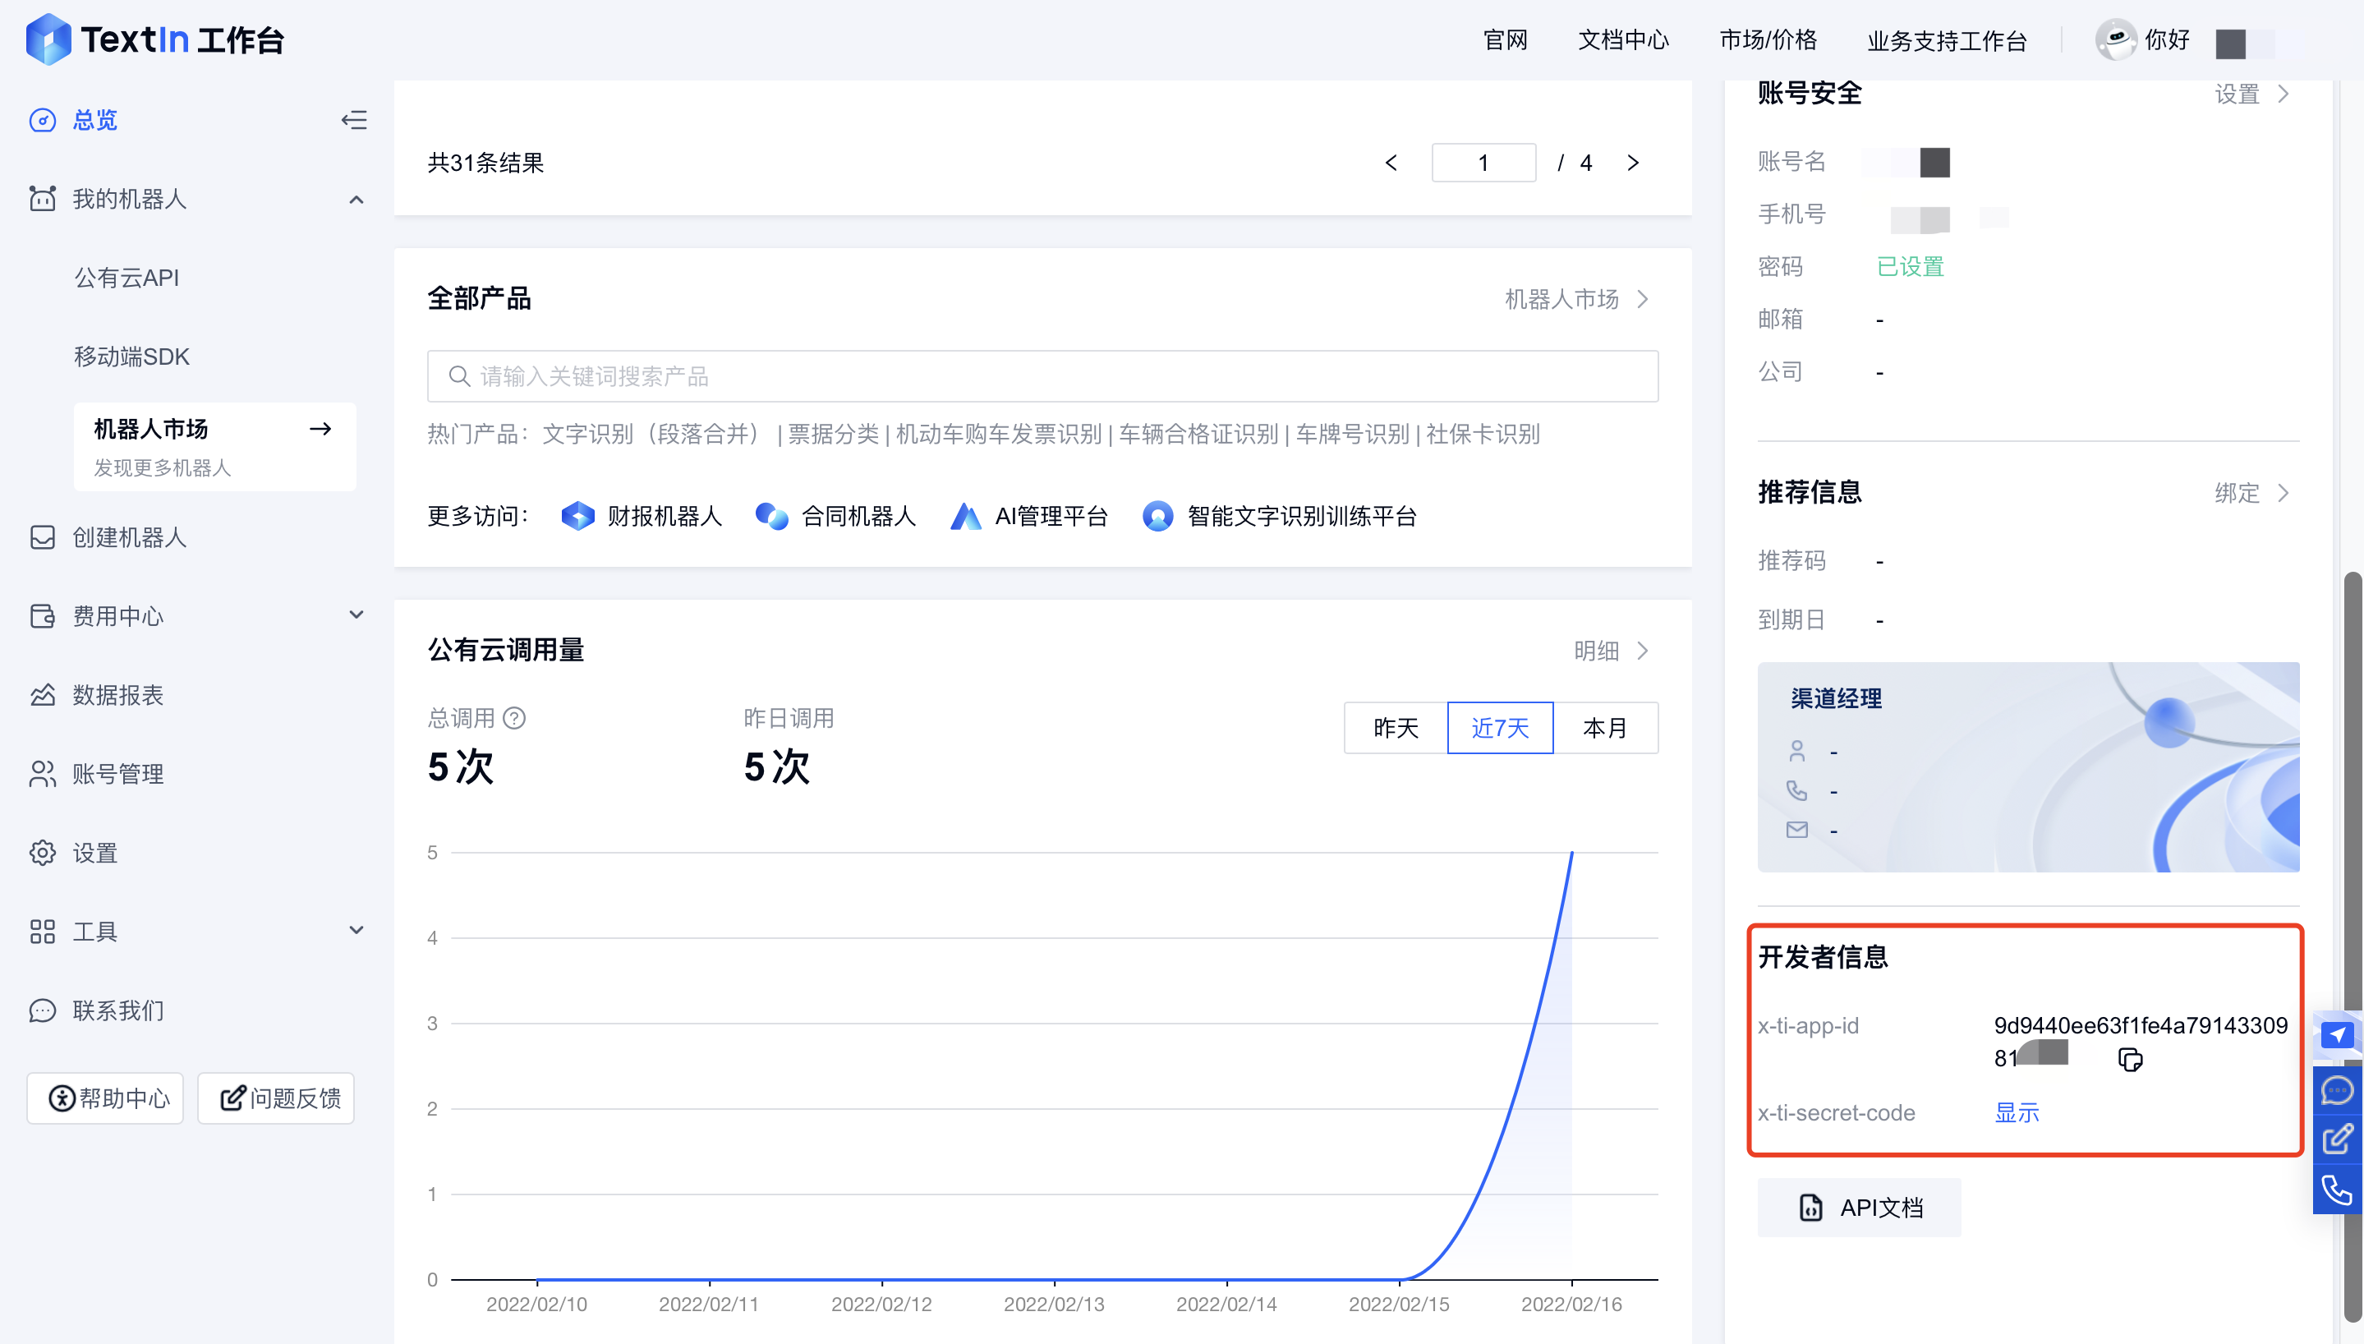The image size is (2364, 1344).
Task: Click the product keyword search box
Action: (1042, 375)
